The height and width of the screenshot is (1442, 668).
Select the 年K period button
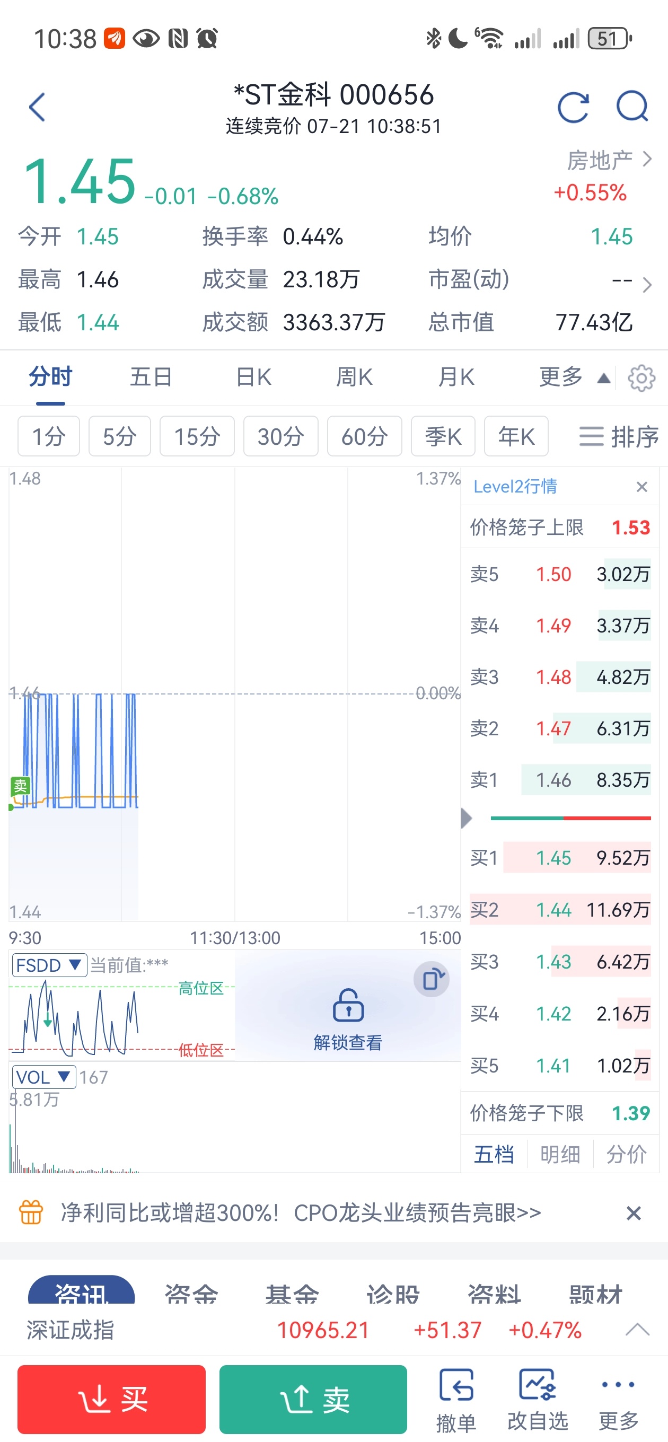pyautogui.click(x=516, y=436)
